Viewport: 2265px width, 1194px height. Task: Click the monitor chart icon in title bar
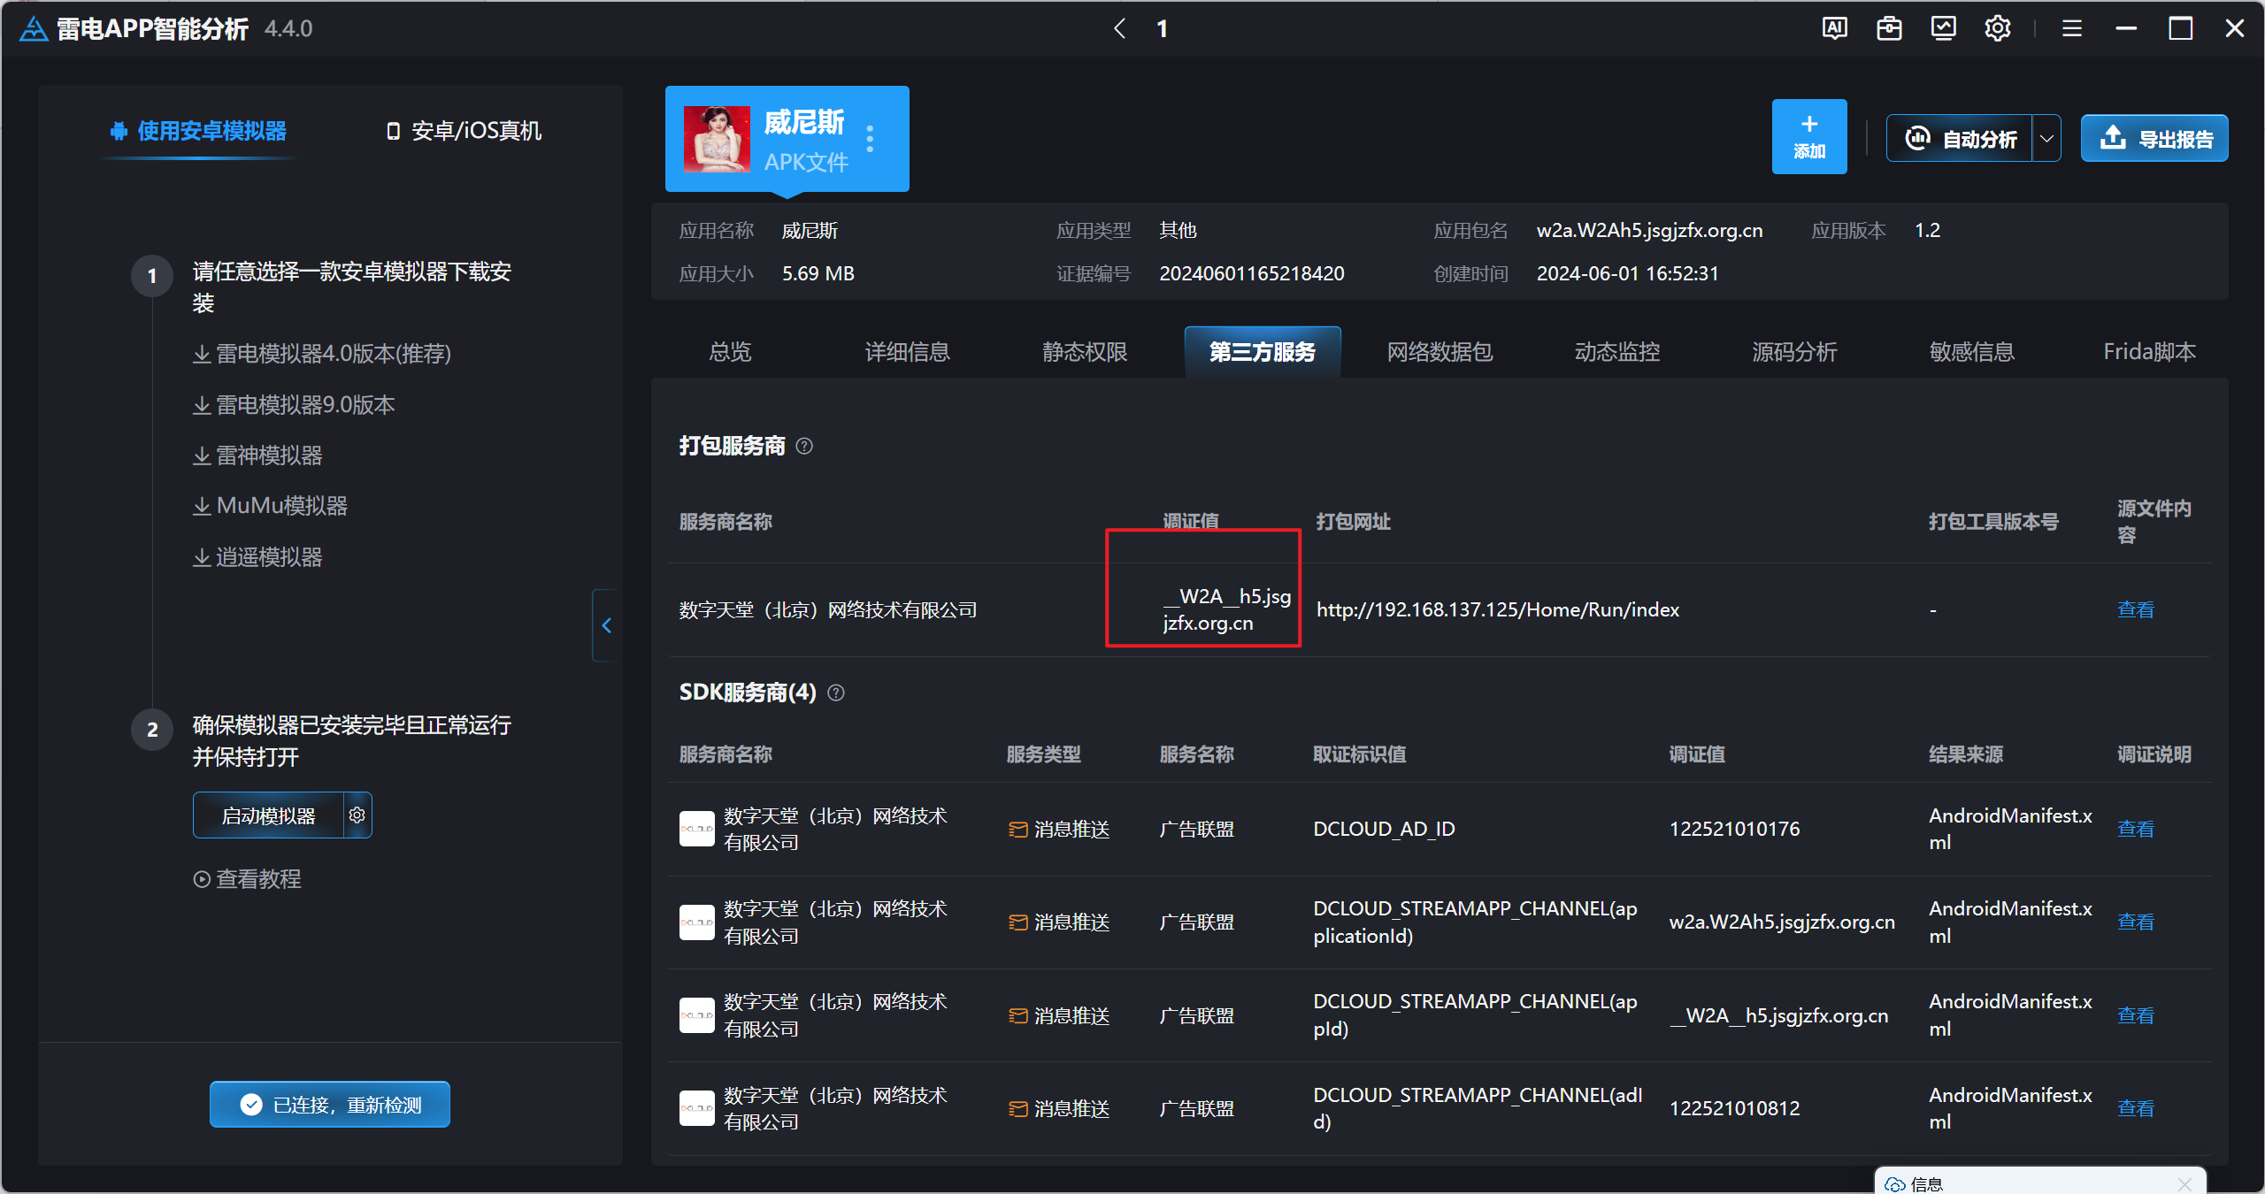pos(1943,28)
